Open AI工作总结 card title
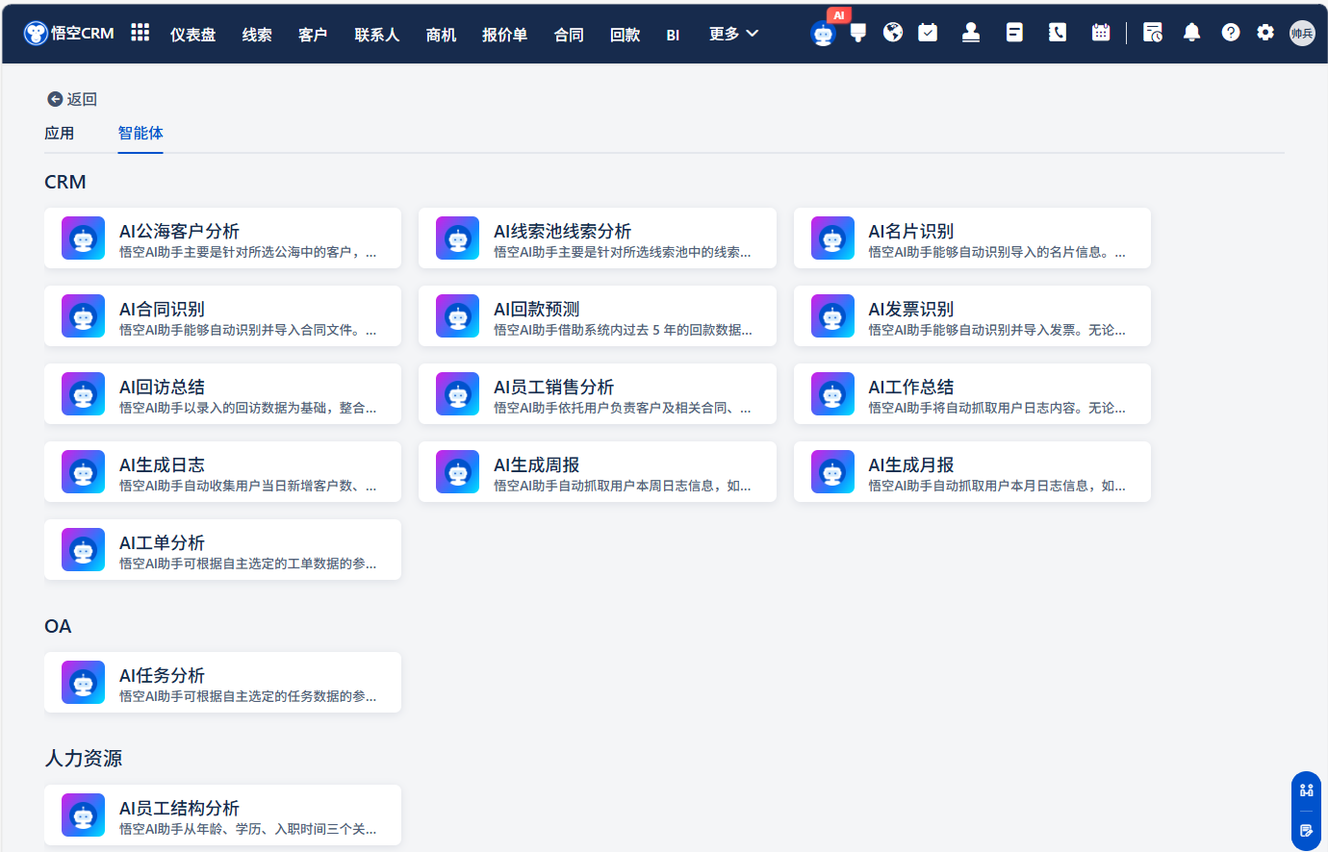The image size is (1328, 852). (911, 387)
